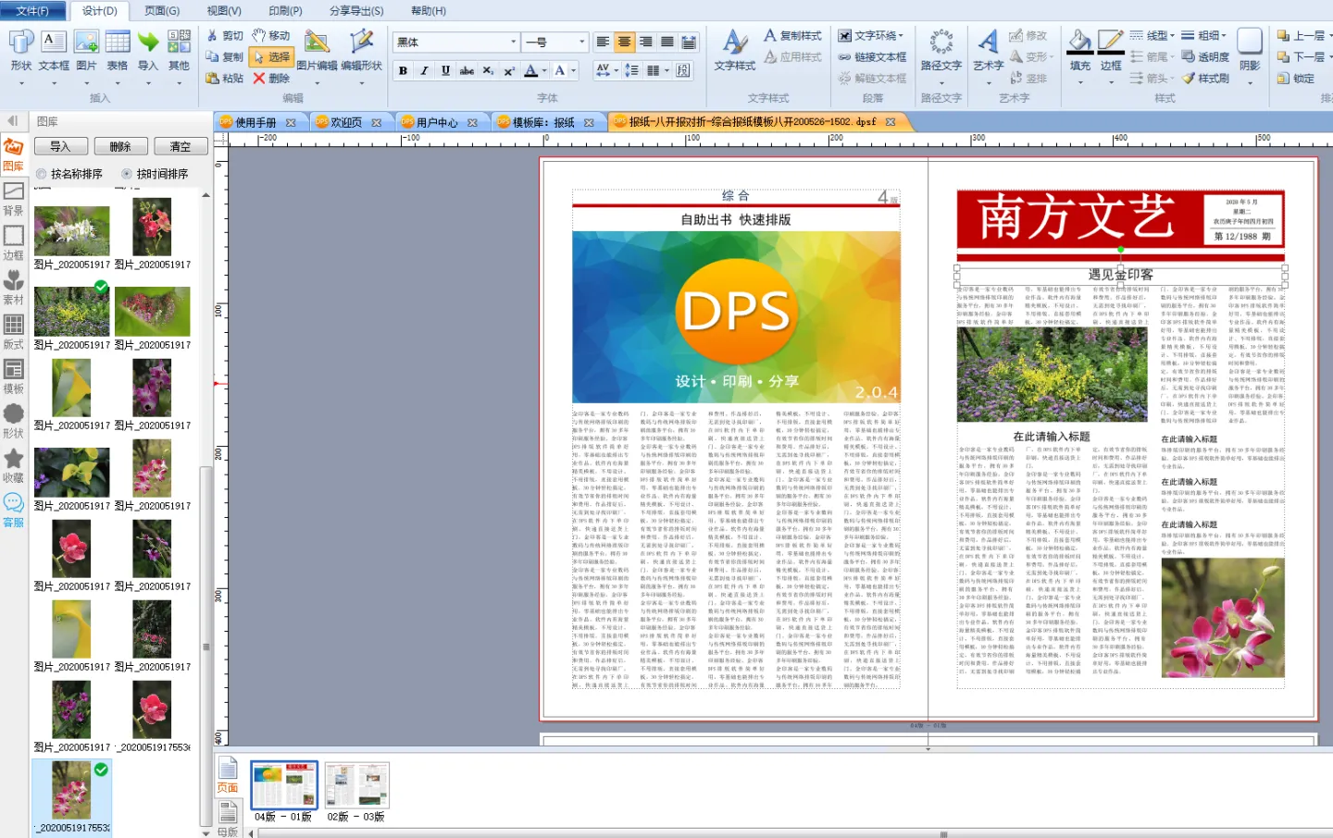Screen dimensions: 1333x838
Task: Open the 模板 (Template) sidebar panel
Action: click(x=13, y=376)
